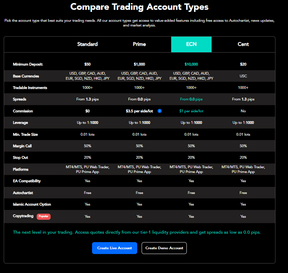This screenshot has height=273, width=288.
Task: Click the Create Demo Account button
Action: pos(164,248)
